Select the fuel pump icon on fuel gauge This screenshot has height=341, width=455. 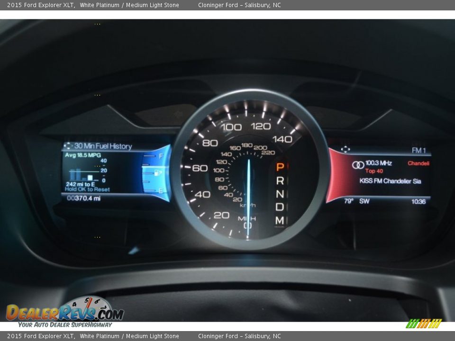point(156,173)
